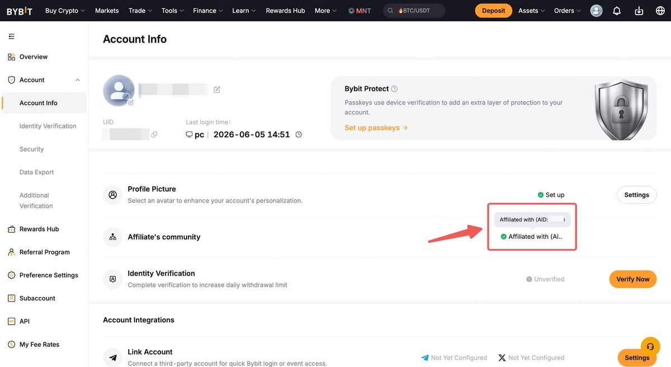Open the language globe icon
Image resolution: width=671 pixels, height=367 pixels.
pyautogui.click(x=660, y=11)
